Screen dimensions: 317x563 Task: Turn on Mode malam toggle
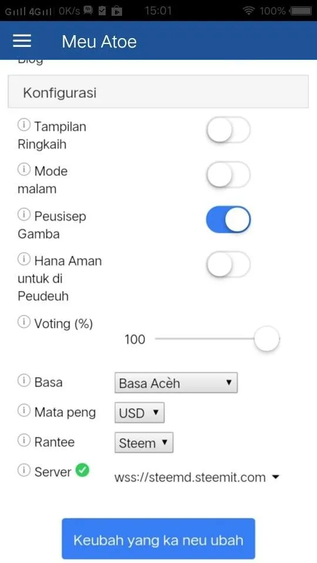pos(228,175)
